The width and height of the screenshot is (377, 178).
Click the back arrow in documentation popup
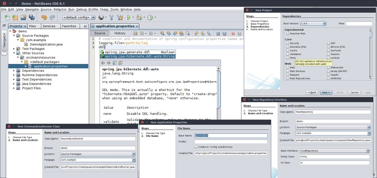pyautogui.click(x=103, y=63)
